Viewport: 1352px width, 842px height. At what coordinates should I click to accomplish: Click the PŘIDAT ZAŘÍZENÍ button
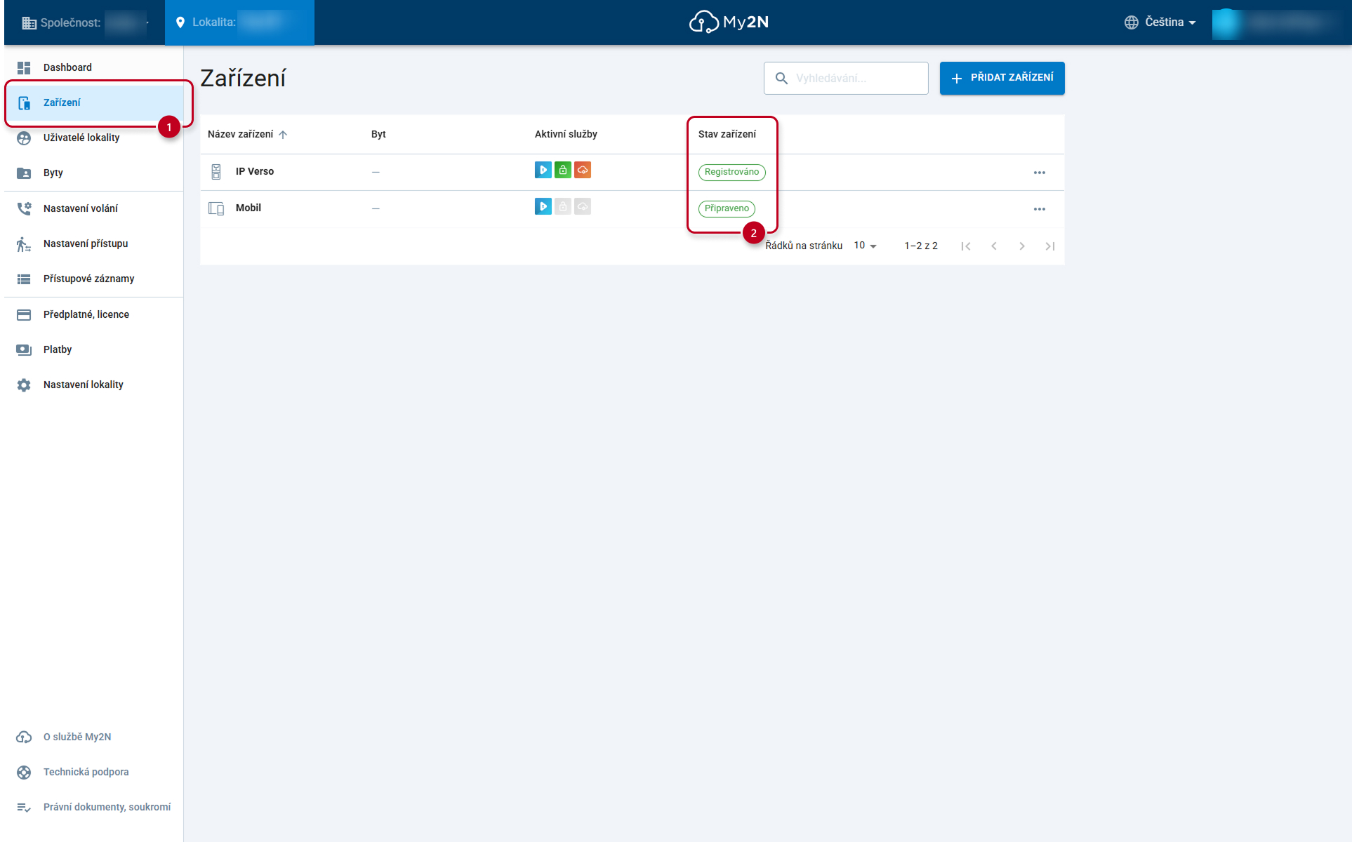pyautogui.click(x=1002, y=78)
